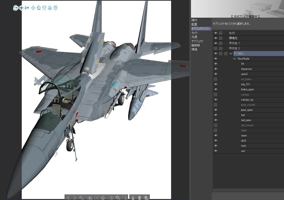Click the focus on editing target icon
Screen dimensions: 284x200
(96, 198)
